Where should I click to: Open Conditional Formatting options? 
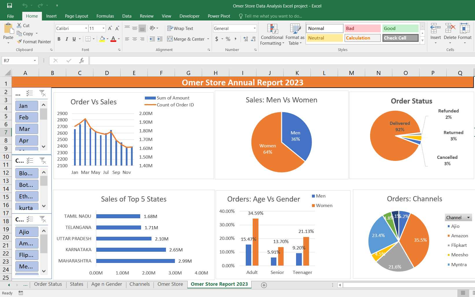coord(272,35)
